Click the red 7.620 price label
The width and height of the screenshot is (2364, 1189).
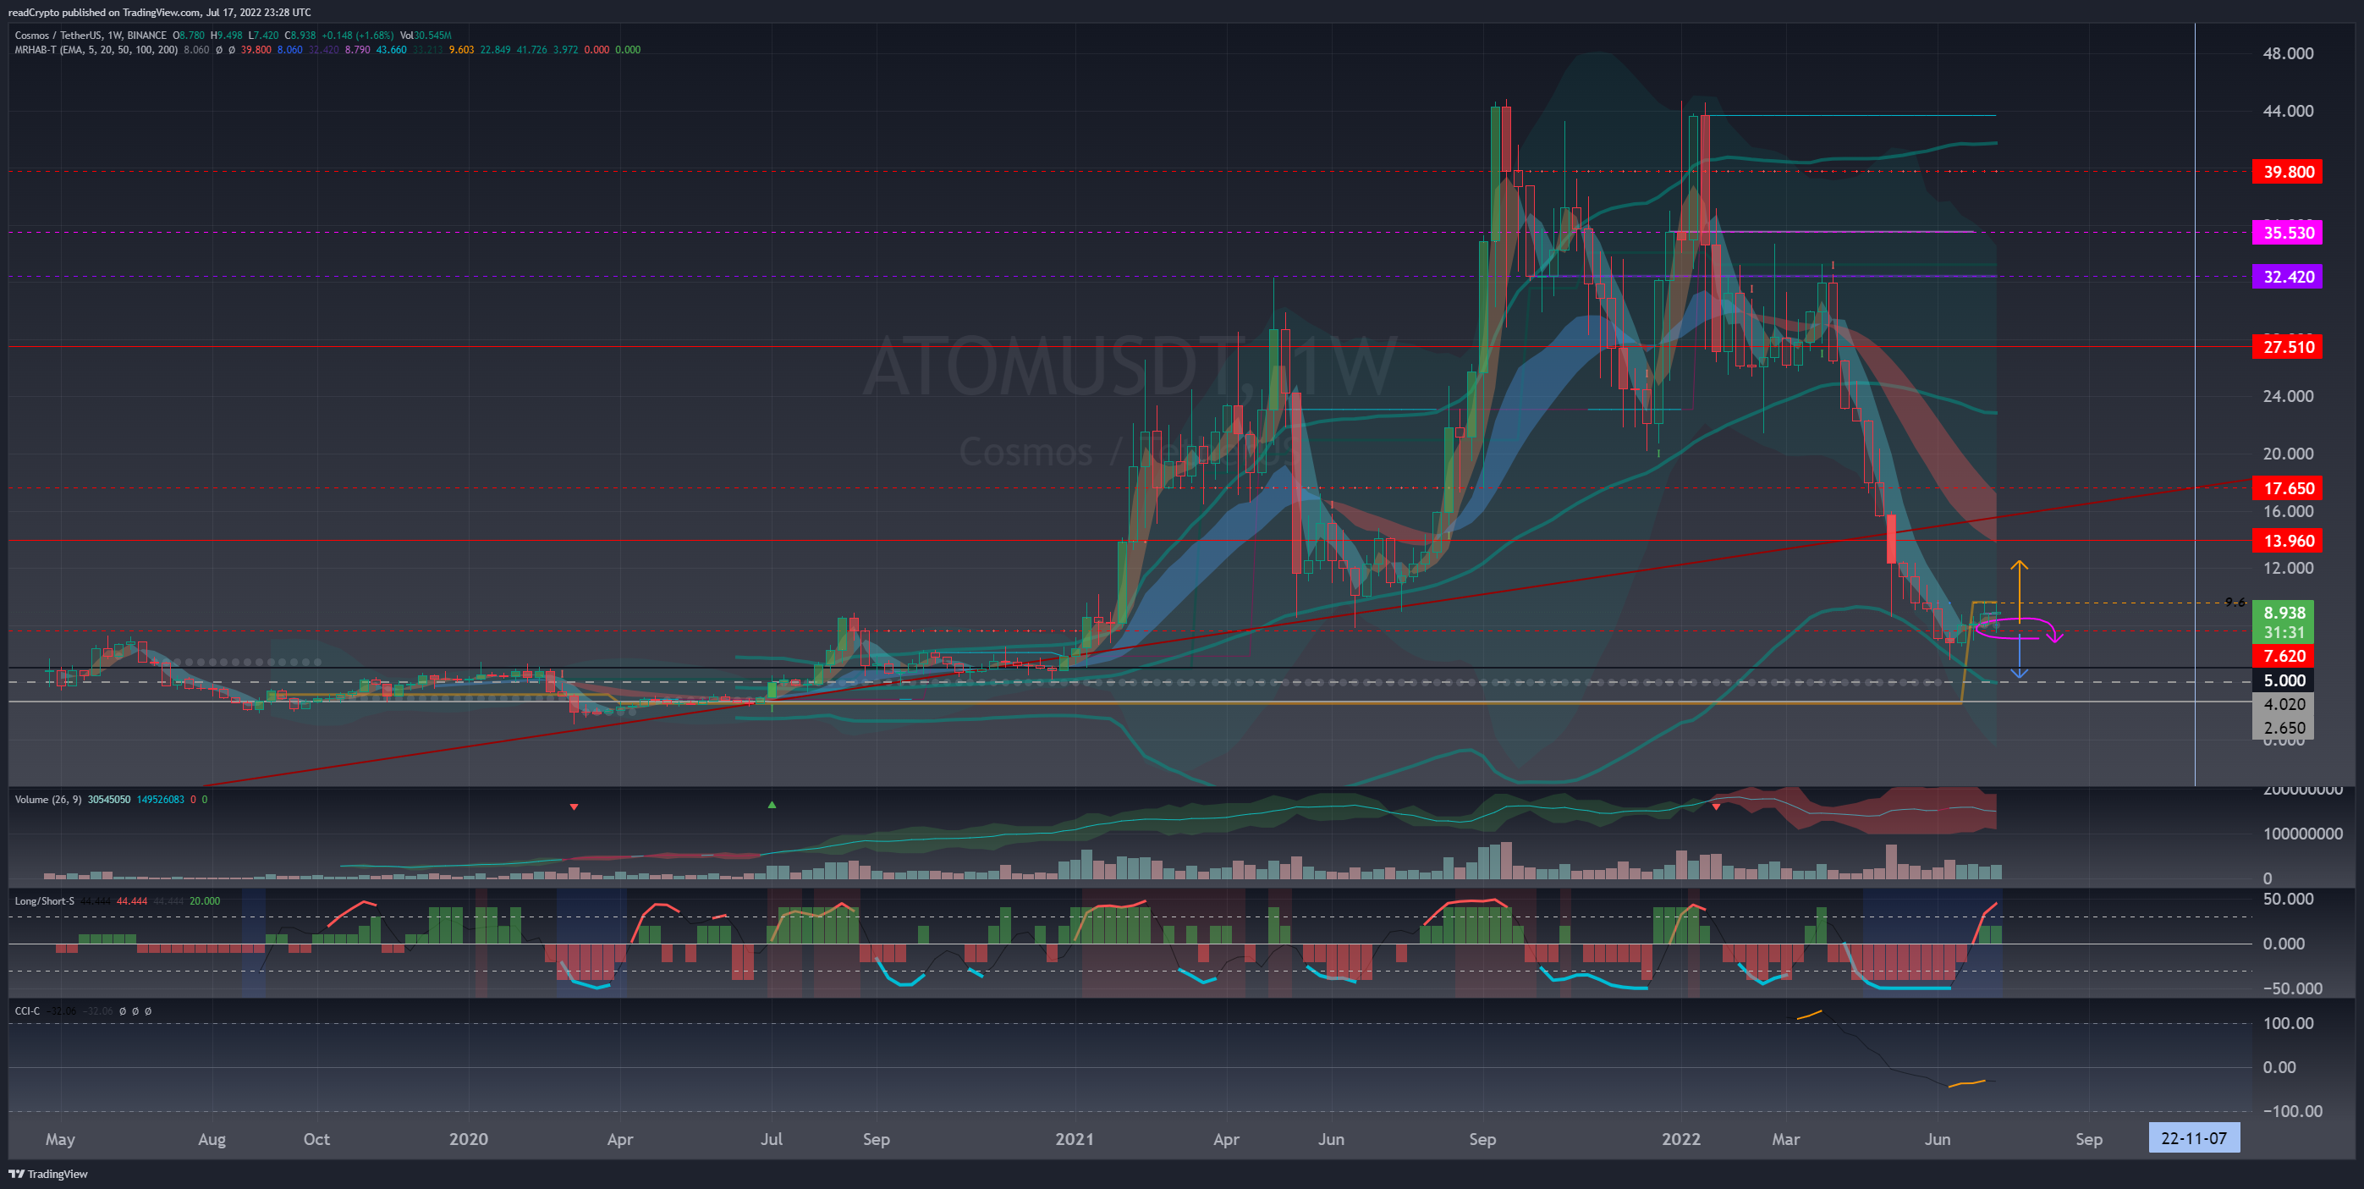[x=2284, y=656]
